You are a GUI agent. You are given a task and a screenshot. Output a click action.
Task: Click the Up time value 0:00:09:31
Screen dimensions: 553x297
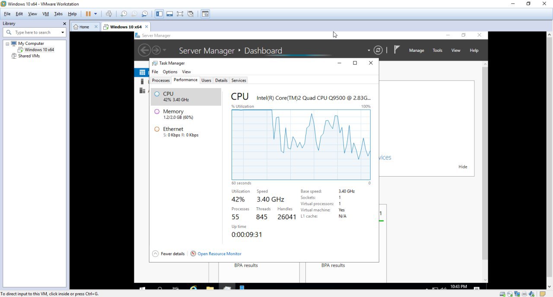click(x=247, y=234)
